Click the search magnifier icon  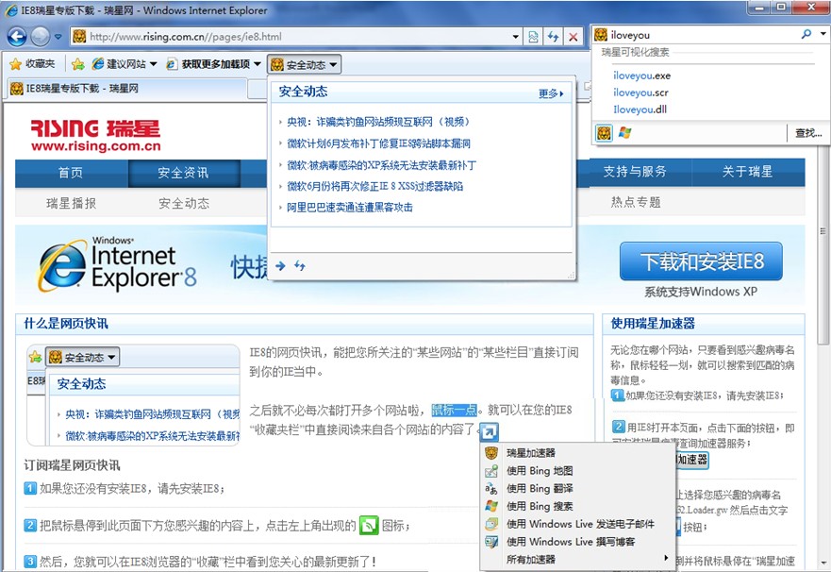(x=806, y=34)
